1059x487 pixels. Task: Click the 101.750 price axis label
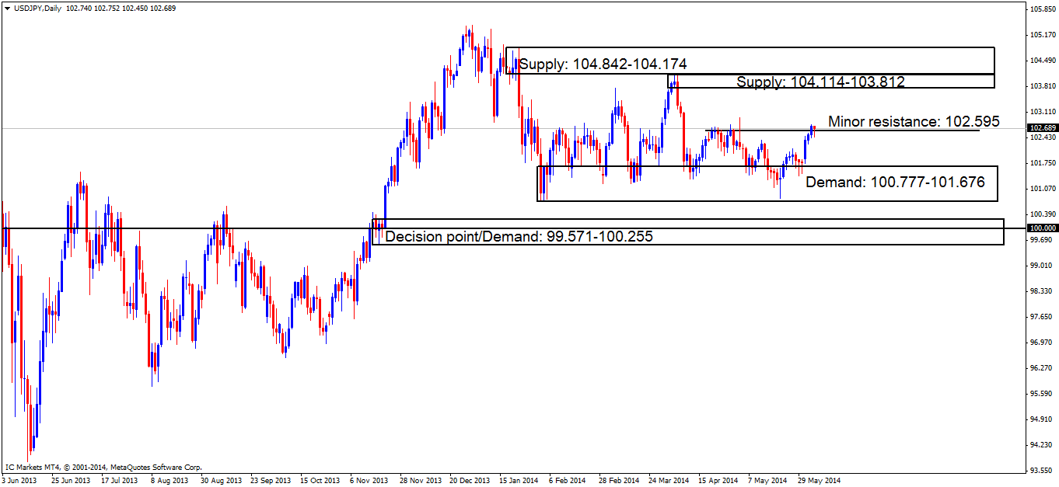pos(1041,163)
